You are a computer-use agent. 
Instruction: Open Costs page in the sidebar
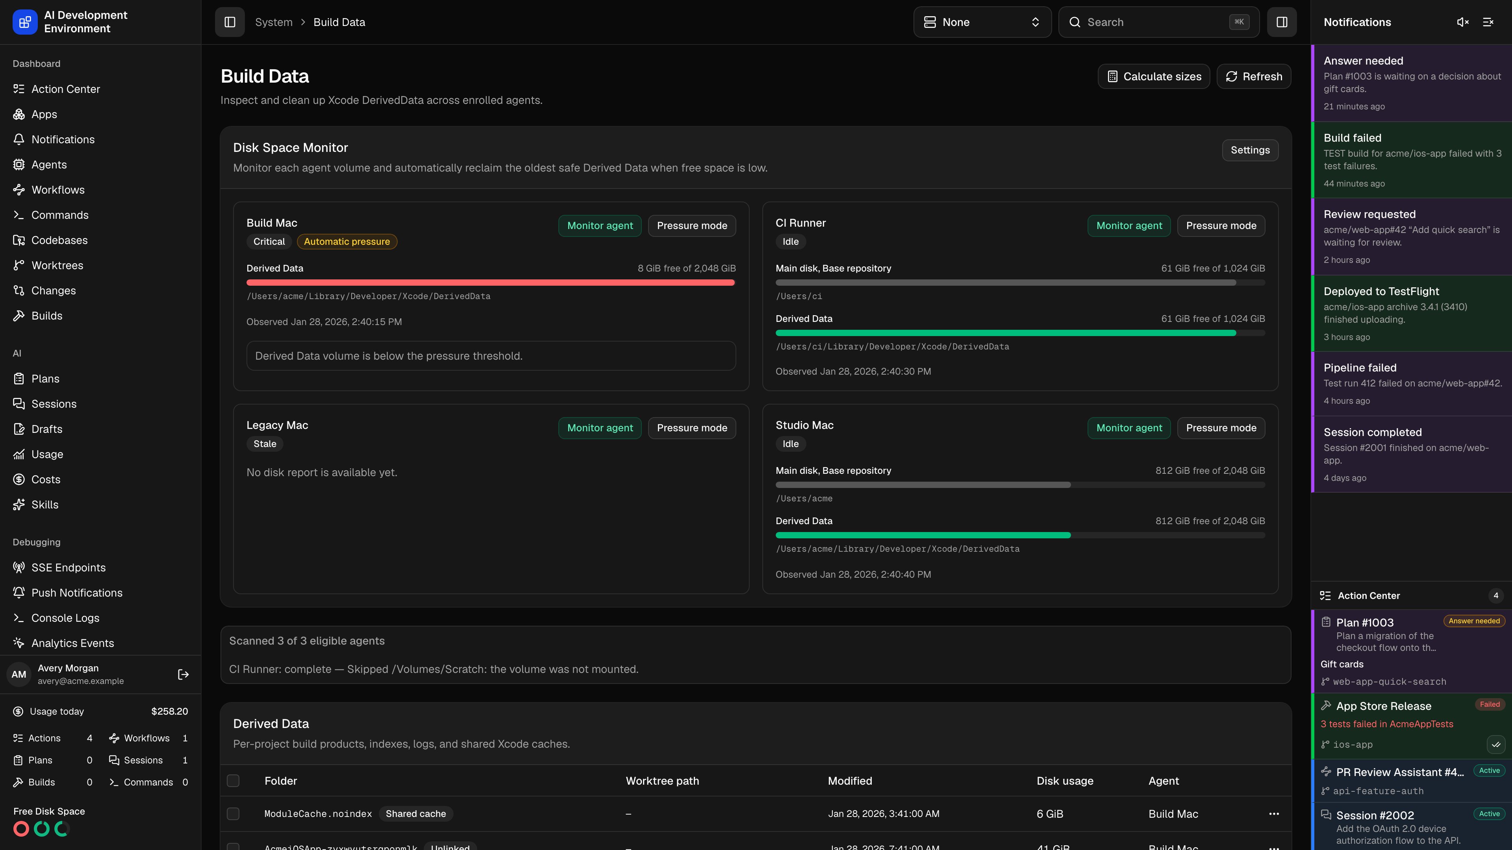click(100, 479)
